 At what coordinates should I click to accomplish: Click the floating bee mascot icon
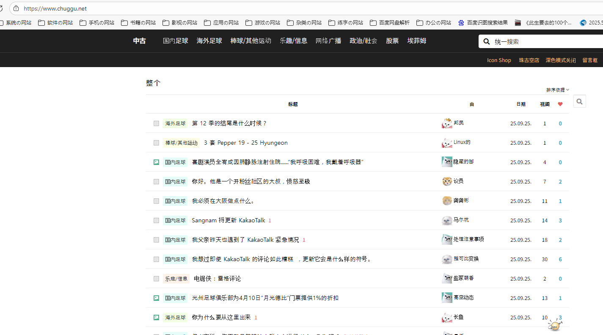click(x=555, y=325)
